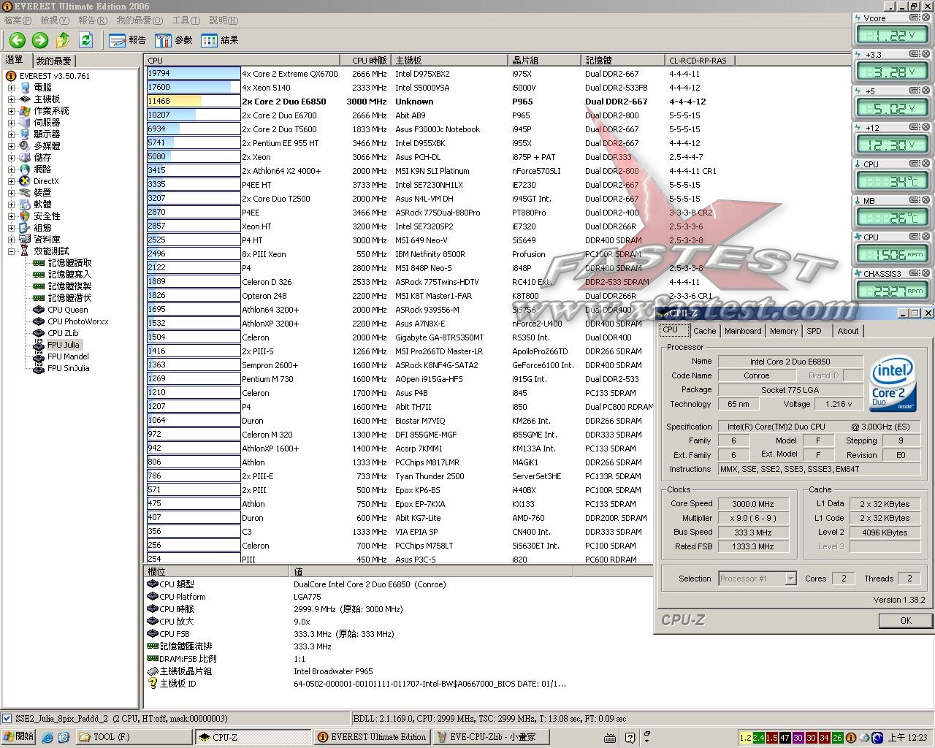The height and width of the screenshot is (748, 935).
Task: Switch to the Memory tab in CPU-Z
Action: tap(784, 331)
